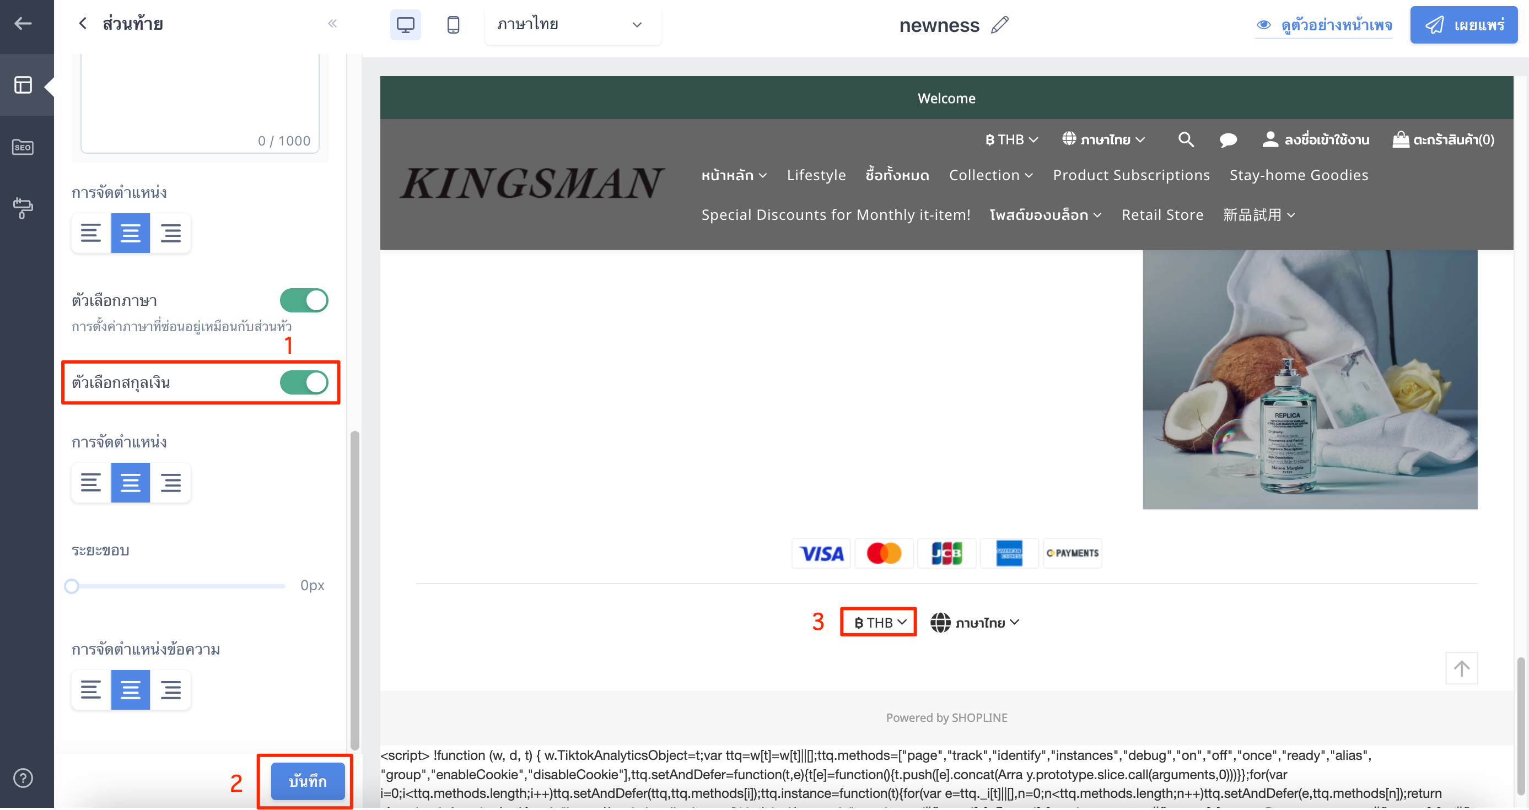Click the ระยะขอบ slider handle
The height and width of the screenshot is (810, 1529).
pyautogui.click(x=72, y=586)
